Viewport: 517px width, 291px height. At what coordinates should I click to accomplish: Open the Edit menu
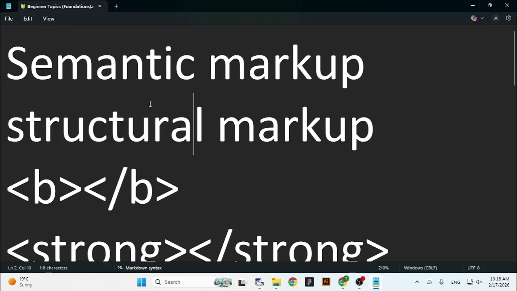28,19
